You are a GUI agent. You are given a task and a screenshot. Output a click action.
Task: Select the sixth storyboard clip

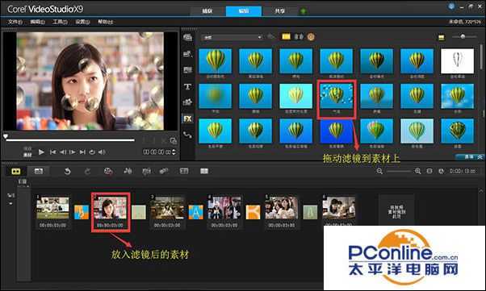(339, 208)
